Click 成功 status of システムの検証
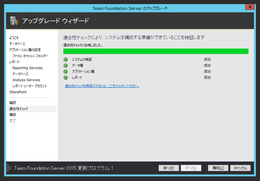Viewport: 260px width, 181px height. [x=207, y=59]
